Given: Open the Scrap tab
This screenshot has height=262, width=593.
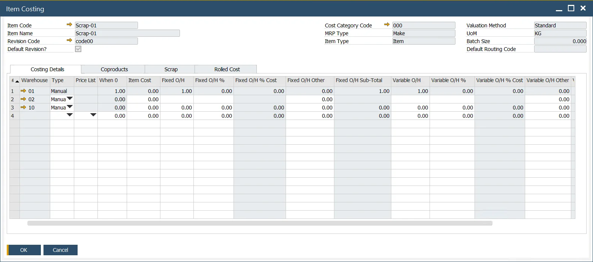Looking at the screenshot, I should click(x=171, y=69).
